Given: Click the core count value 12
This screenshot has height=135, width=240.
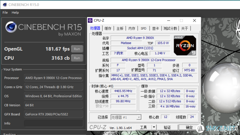Looking at the screenshot, I should [166, 117].
